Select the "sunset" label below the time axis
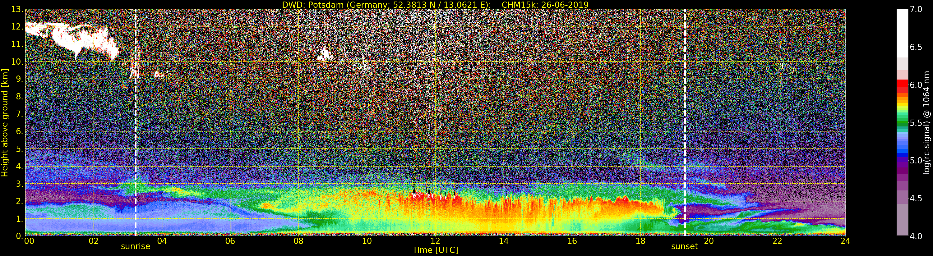 [685, 247]
